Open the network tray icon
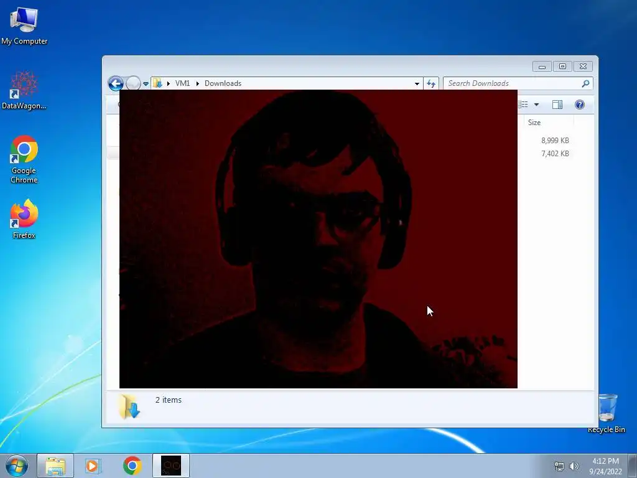637x478 pixels. click(x=559, y=466)
